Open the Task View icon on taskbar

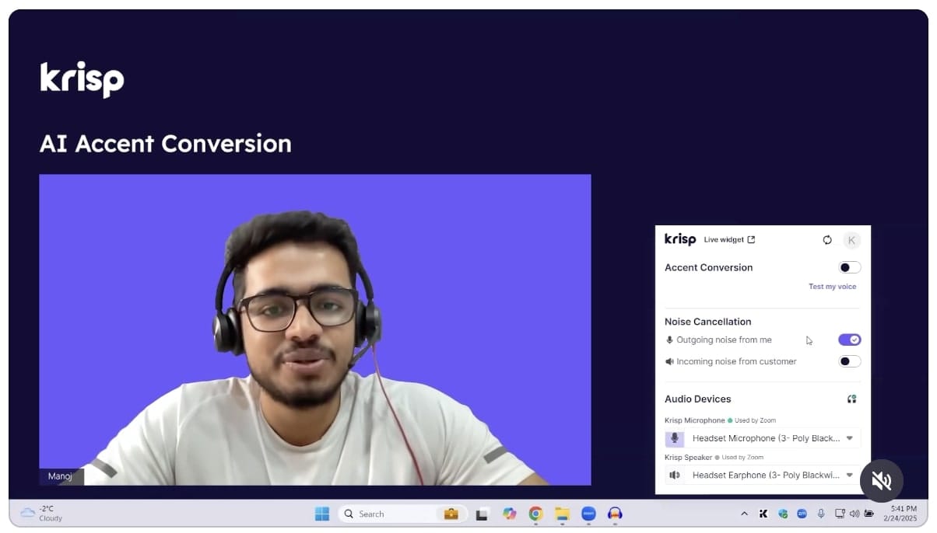(482, 514)
